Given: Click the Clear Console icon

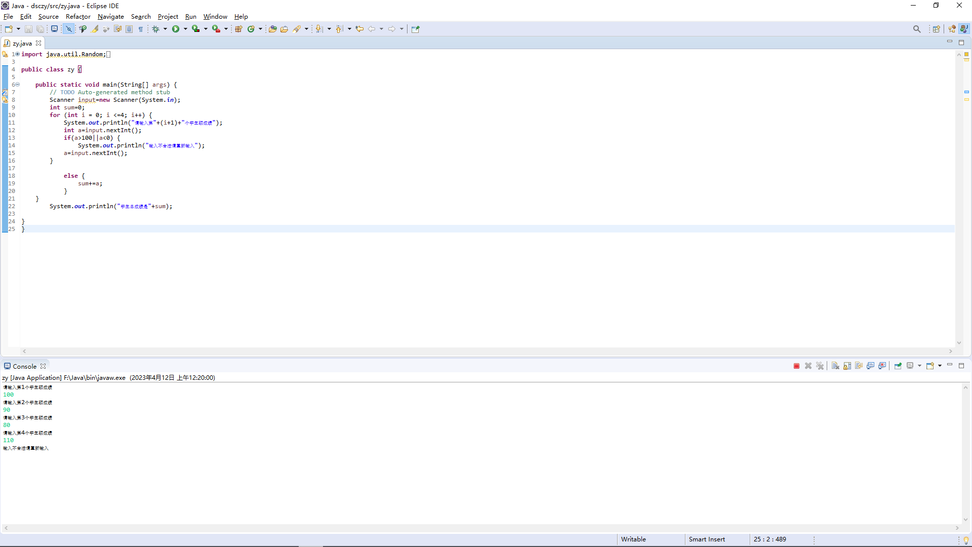Looking at the screenshot, I should (x=835, y=366).
